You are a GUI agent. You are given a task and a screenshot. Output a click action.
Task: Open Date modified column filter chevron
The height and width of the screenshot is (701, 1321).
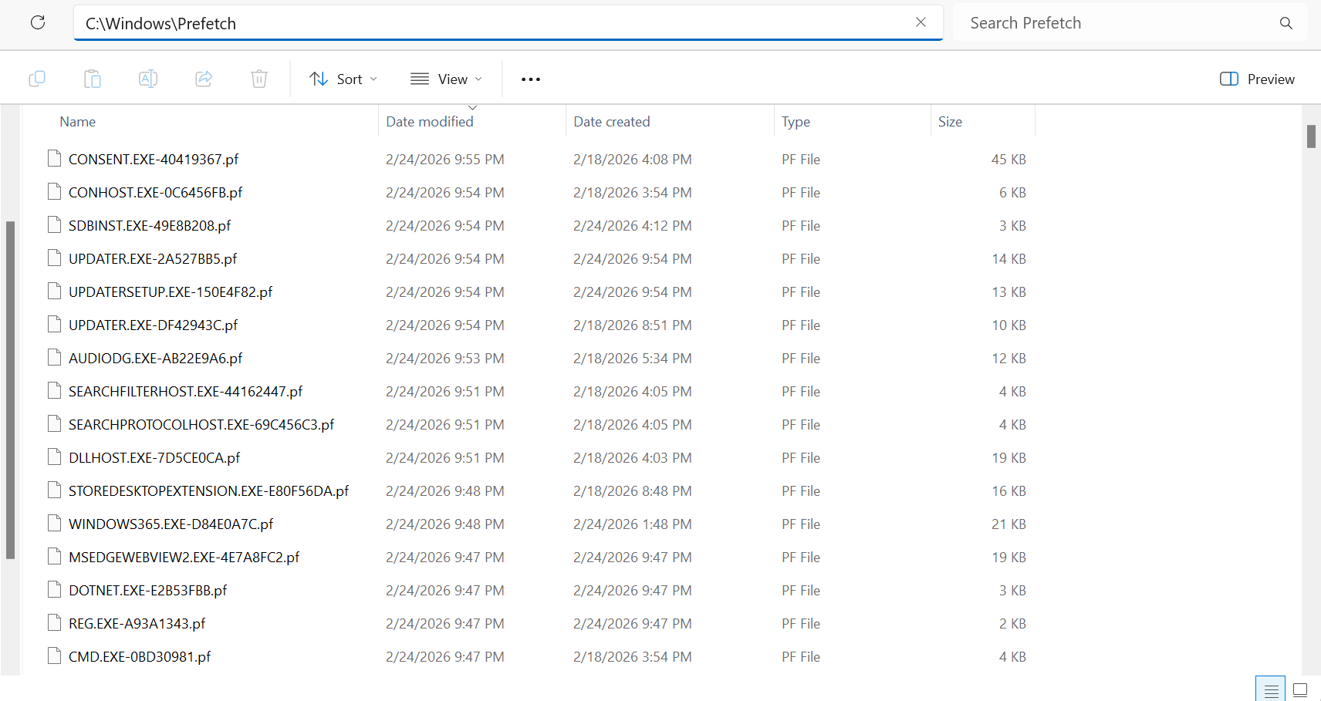[473, 107]
